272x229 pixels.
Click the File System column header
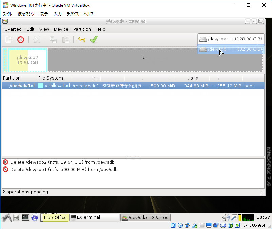tap(54, 78)
